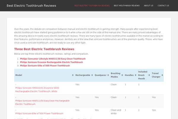
Task: Click Travel Charger 'Yes' in e7300 row
Action: [x=154, y=110]
